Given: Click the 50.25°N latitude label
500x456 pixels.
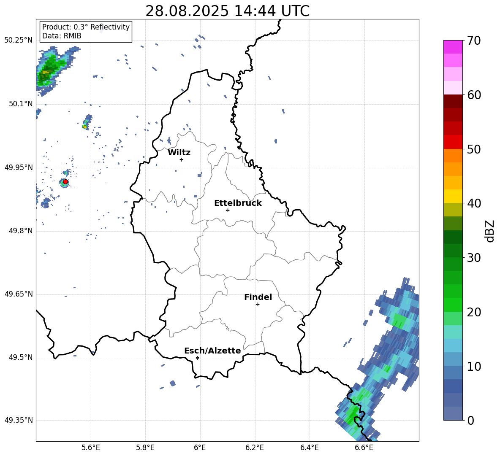Looking at the screenshot, I should point(19,40).
